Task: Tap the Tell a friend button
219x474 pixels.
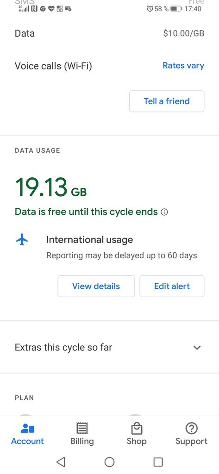Action: tap(167, 101)
